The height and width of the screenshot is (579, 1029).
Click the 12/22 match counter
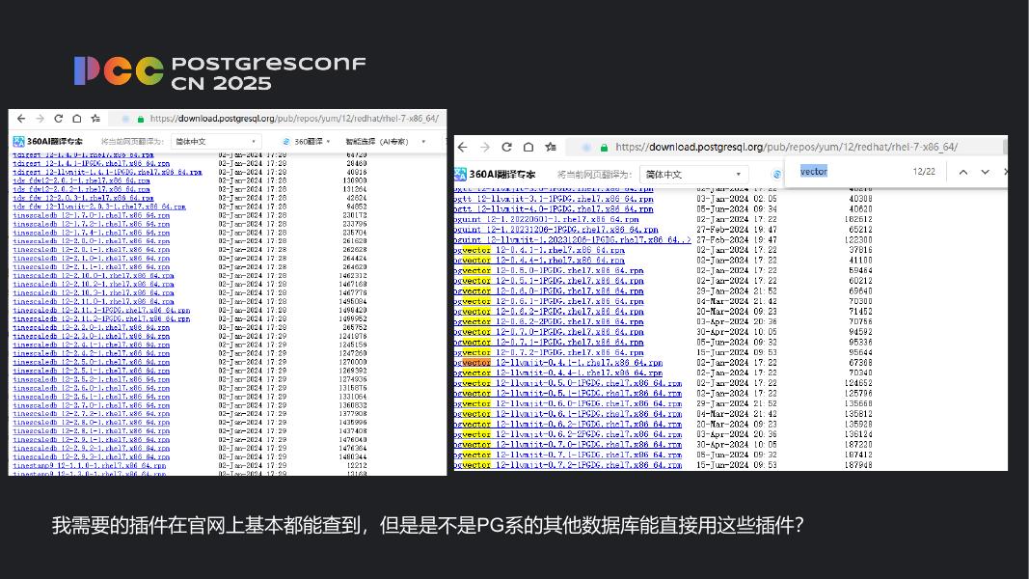[x=924, y=172]
